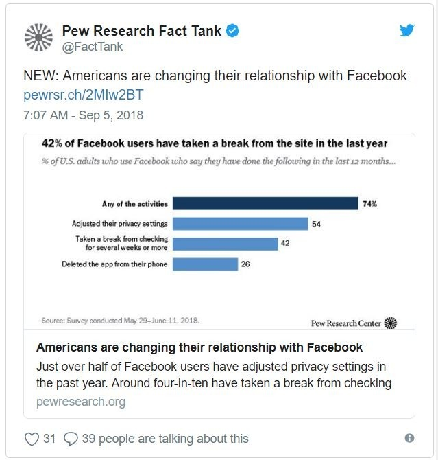Click the 26 'Deleted the app' bar
The width and height of the screenshot is (438, 460).
pos(205,264)
